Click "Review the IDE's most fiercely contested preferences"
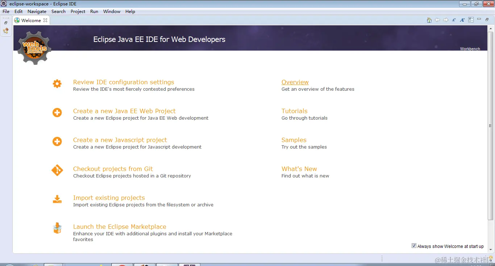The height and width of the screenshot is (266, 495). tap(134, 89)
